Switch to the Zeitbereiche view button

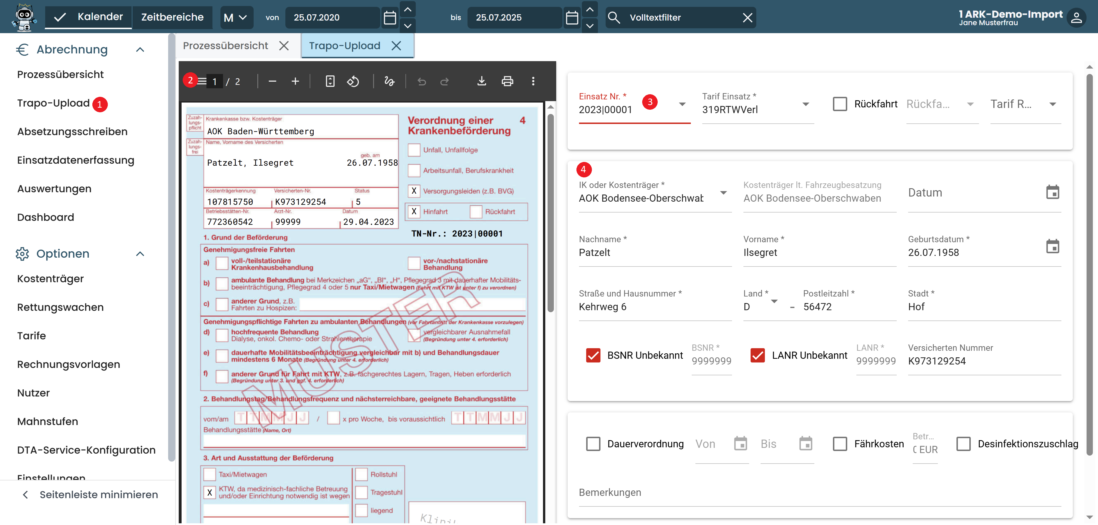click(172, 17)
